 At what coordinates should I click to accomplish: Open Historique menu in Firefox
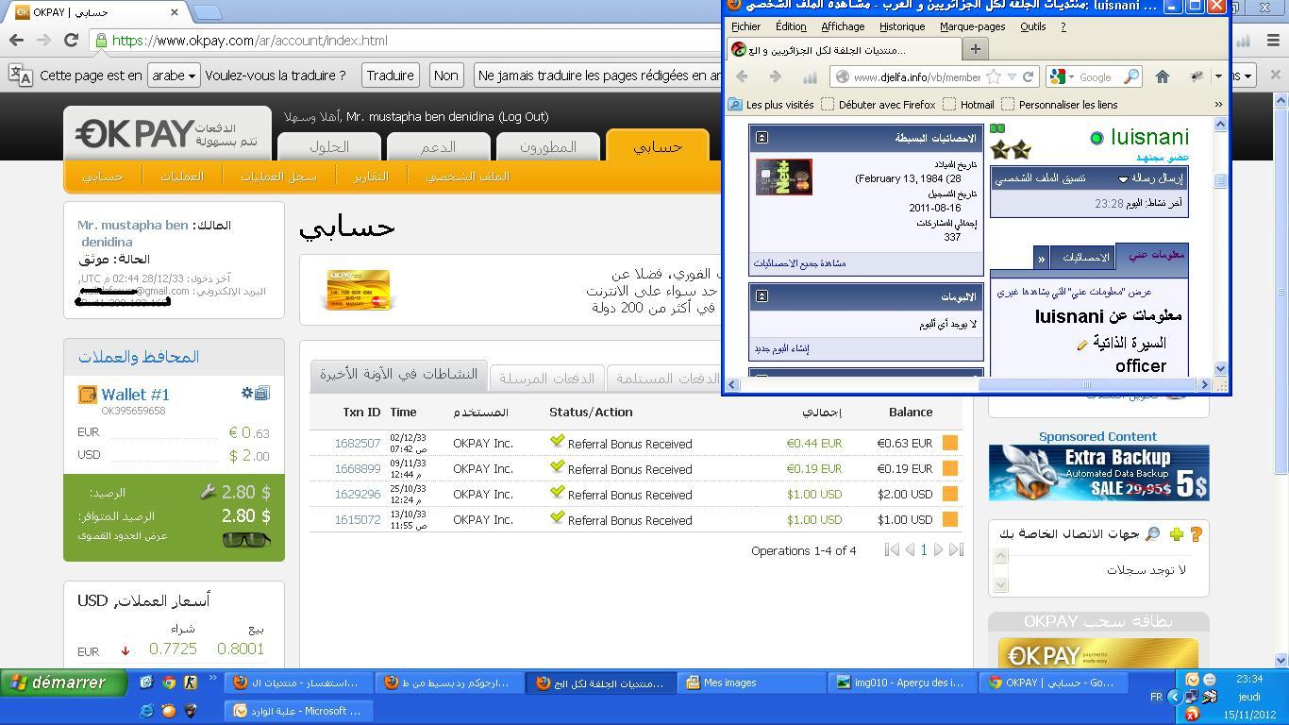point(902,26)
